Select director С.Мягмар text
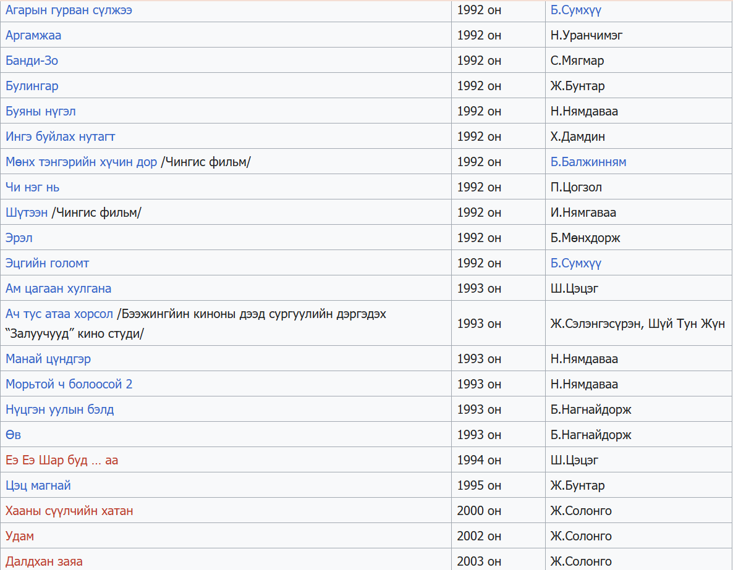Viewport: 733px width, 570px height. 577,61
